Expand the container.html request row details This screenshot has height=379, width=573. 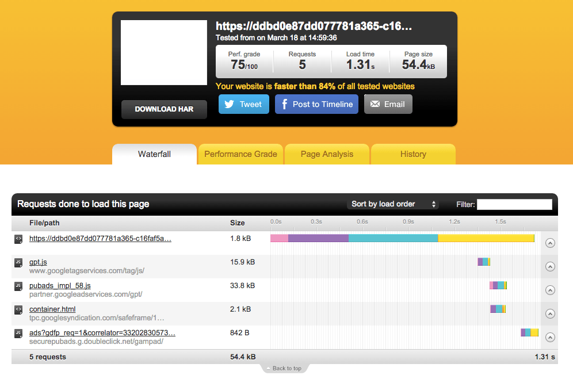coord(549,313)
